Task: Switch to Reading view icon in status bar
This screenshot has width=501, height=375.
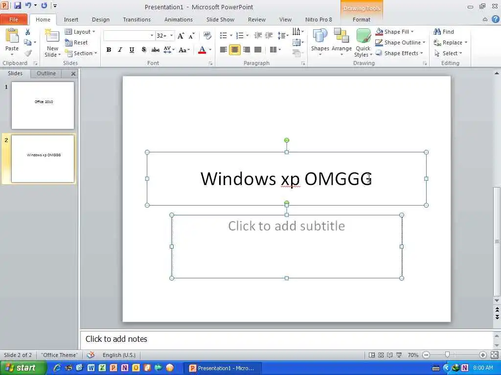Action: pyautogui.click(x=390, y=355)
